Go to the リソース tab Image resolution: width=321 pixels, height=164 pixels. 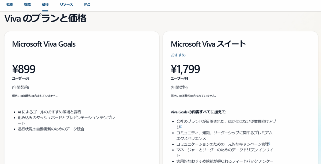tap(66, 5)
